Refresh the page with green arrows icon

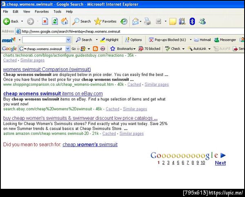pyautogui.click(x=55, y=21)
